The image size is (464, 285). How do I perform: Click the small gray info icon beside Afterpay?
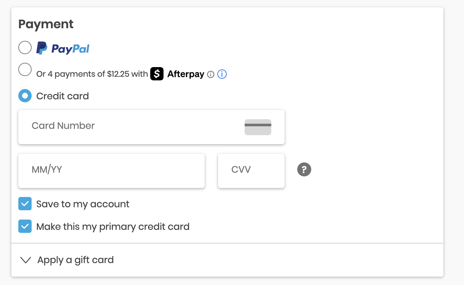pos(210,74)
